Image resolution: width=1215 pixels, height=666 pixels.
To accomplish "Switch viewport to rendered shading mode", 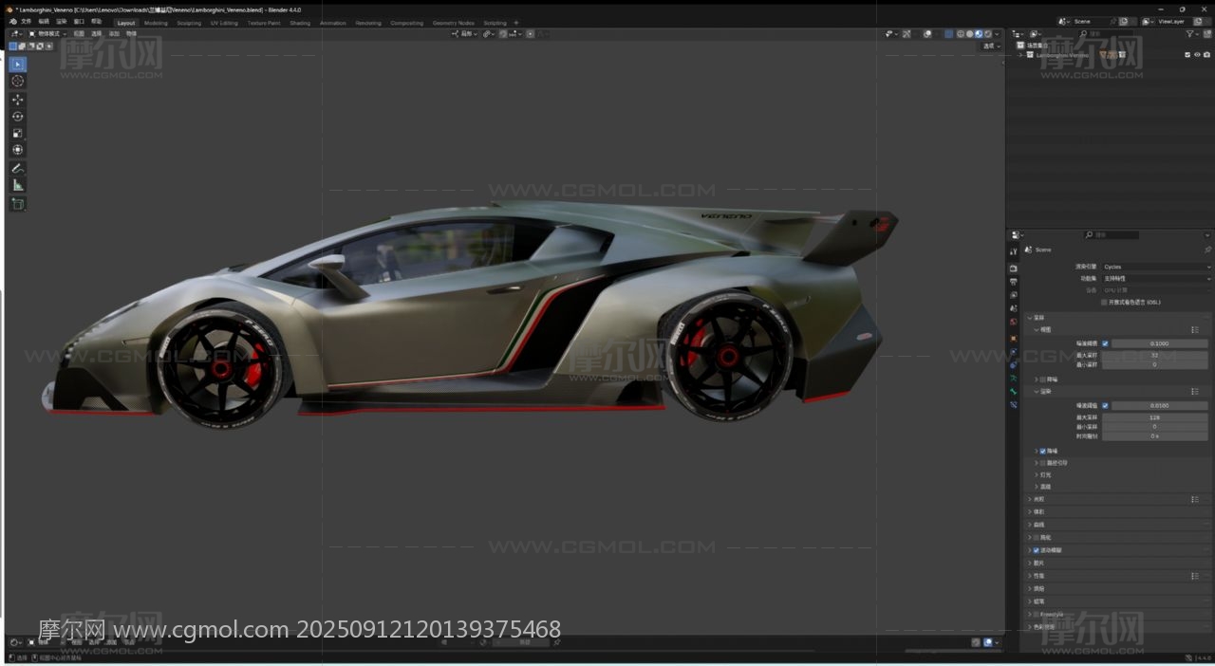I will [988, 34].
